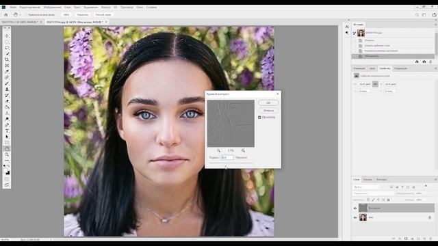
Task: Open Layers panel flyout menu
Action: (x=435, y=180)
